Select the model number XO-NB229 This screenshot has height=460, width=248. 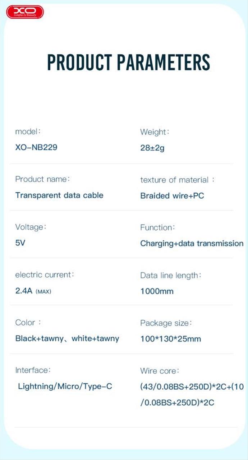click(x=36, y=147)
